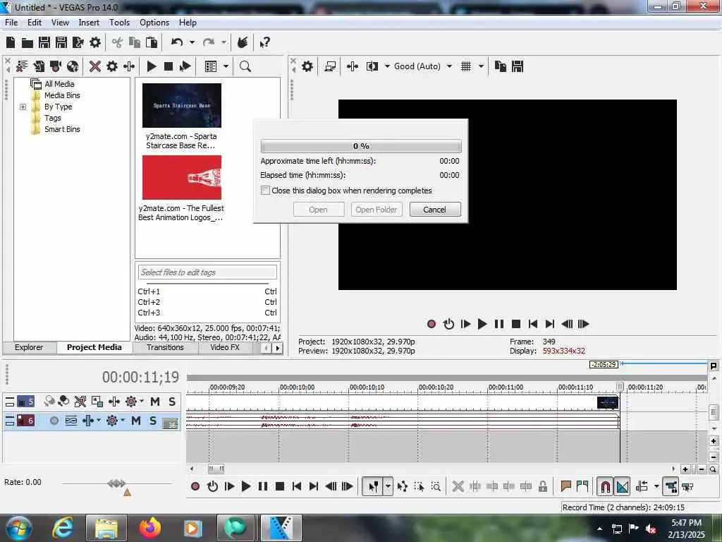The image size is (722, 542).
Task: Open Undo history dropdown arrow
Action: point(192,43)
